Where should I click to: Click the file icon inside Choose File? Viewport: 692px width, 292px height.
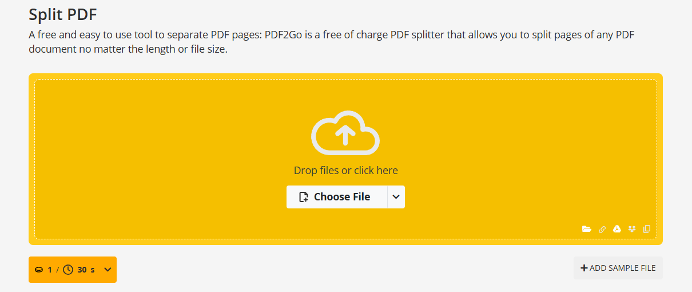click(x=304, y=197)
